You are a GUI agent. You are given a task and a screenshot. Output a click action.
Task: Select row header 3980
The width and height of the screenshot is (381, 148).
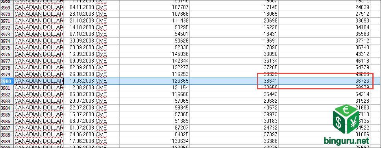7,81
